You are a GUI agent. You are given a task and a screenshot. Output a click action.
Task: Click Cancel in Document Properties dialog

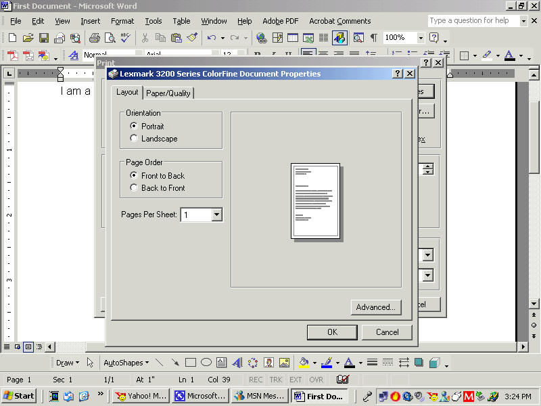point(387,332)
